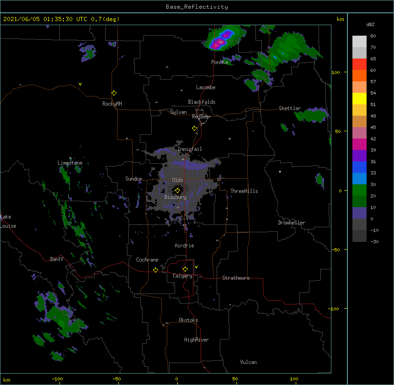Select the yellow swatch between 54 and 51 dBZ
Viewport: 394px width, 385px height.
click(359, 98)
